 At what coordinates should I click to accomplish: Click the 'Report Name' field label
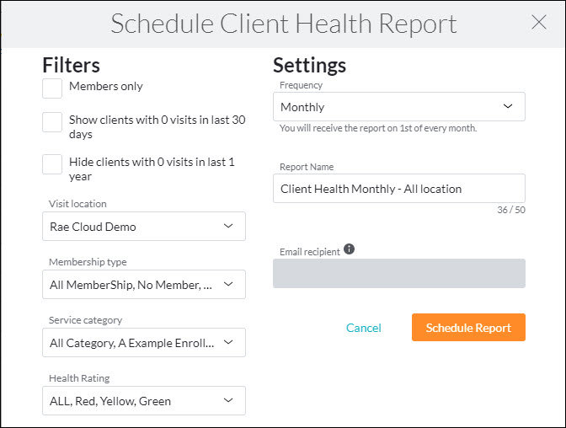(x=307, y=167)
